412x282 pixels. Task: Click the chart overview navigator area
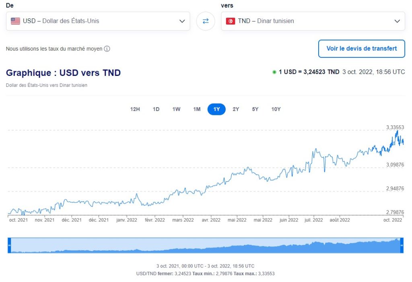tap(205, 245)
